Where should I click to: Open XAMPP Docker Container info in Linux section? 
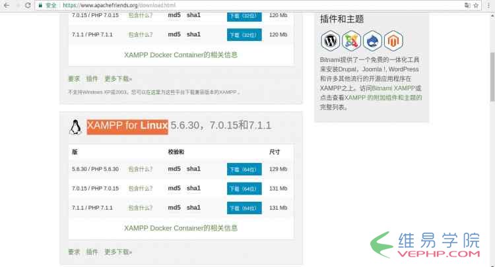[x=181, y=228]
